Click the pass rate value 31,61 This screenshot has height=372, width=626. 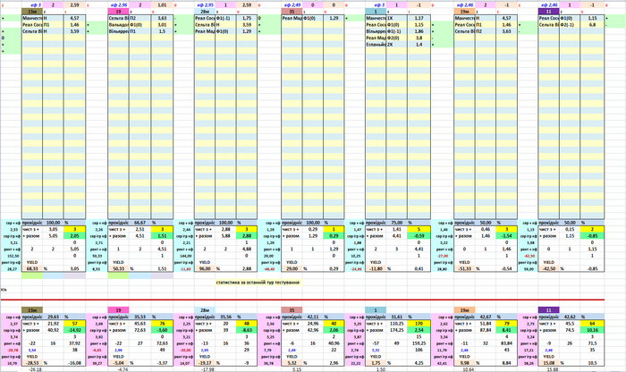(x=397, y=317)
